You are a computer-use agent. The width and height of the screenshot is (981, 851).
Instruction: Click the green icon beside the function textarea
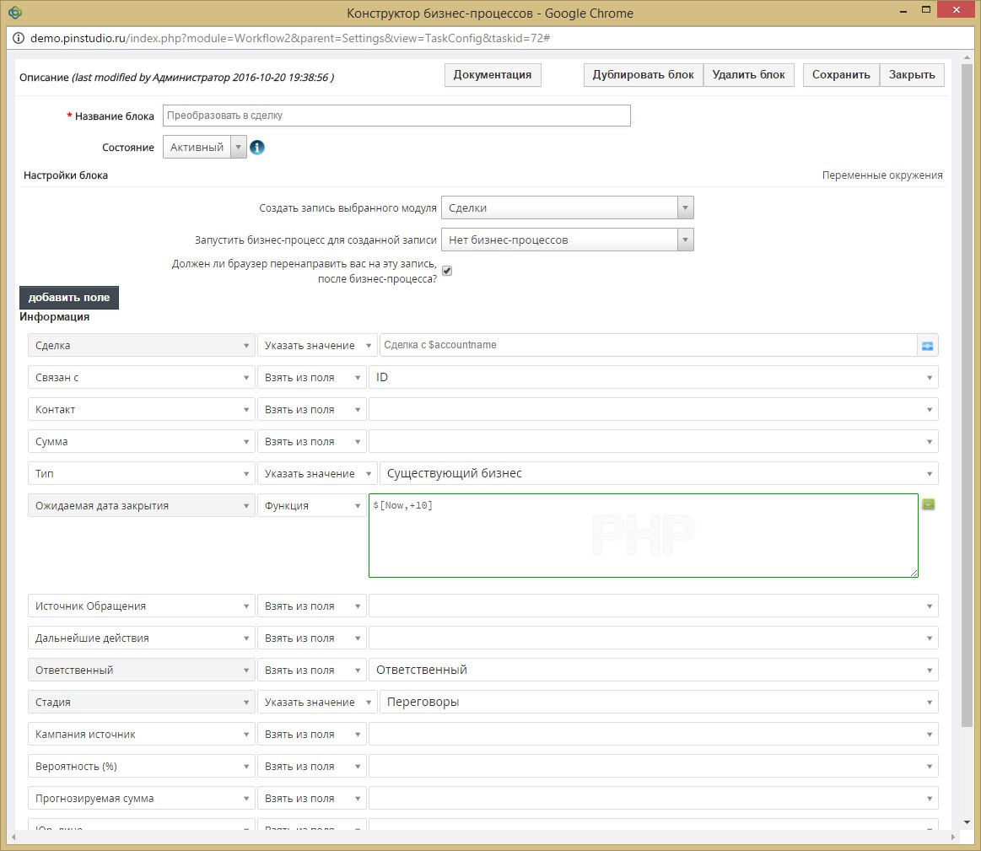[929, 504]
